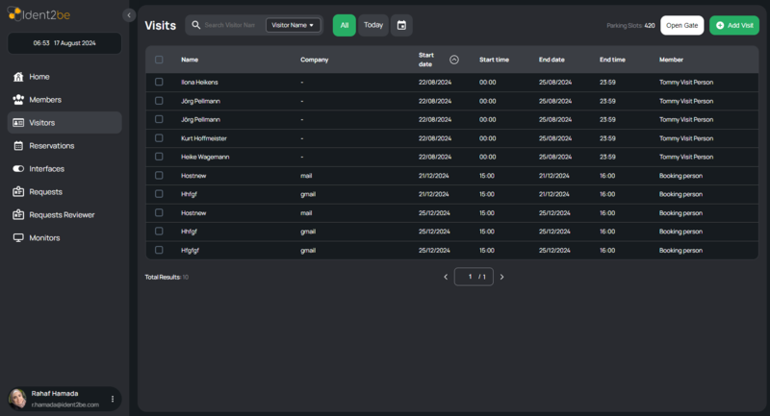The height and width of the screenshot is (416, 770).
Task: Tick the checkbox for Ilona Heikens
Action: [x=160, y=83]
